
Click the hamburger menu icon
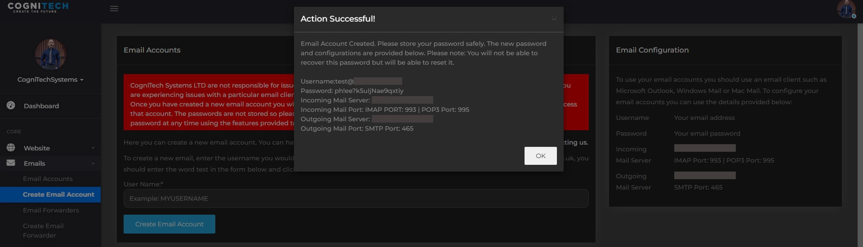pyautogui.click(x=114, y=9)
